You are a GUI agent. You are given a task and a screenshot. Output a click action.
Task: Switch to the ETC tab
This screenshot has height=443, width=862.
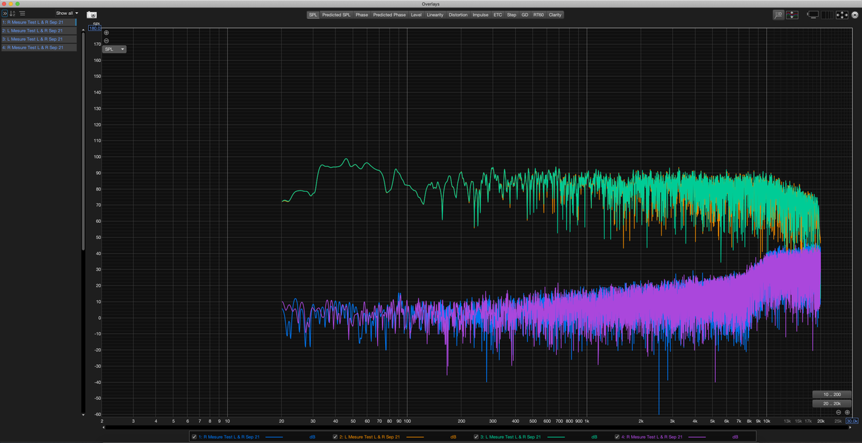498,15
